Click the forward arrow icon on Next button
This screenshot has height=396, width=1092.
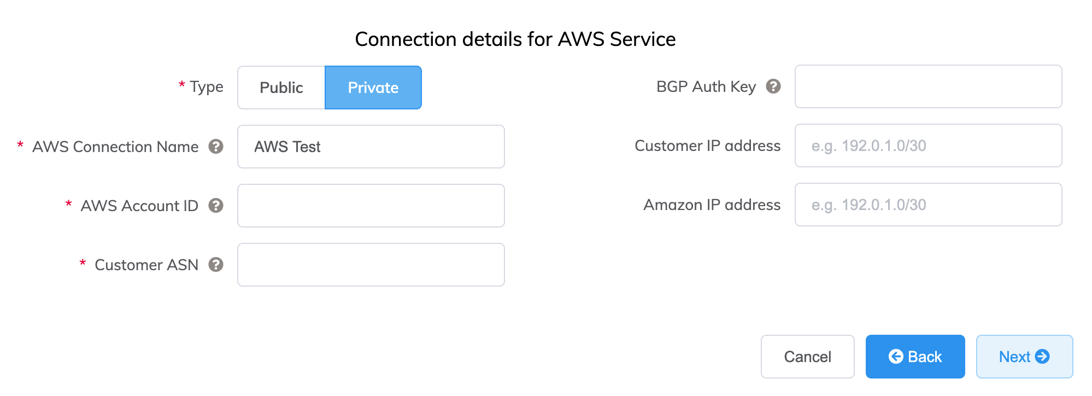pos(1043,356)
